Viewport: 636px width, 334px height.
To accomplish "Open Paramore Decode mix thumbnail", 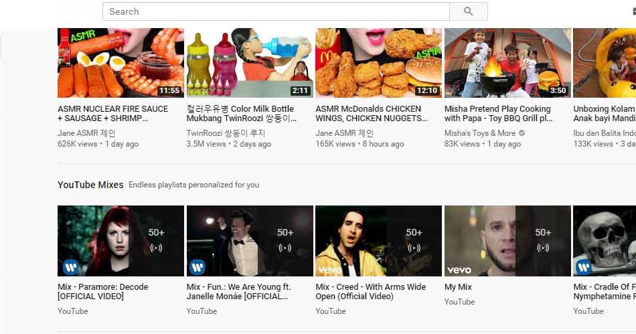I will (121, 241).
